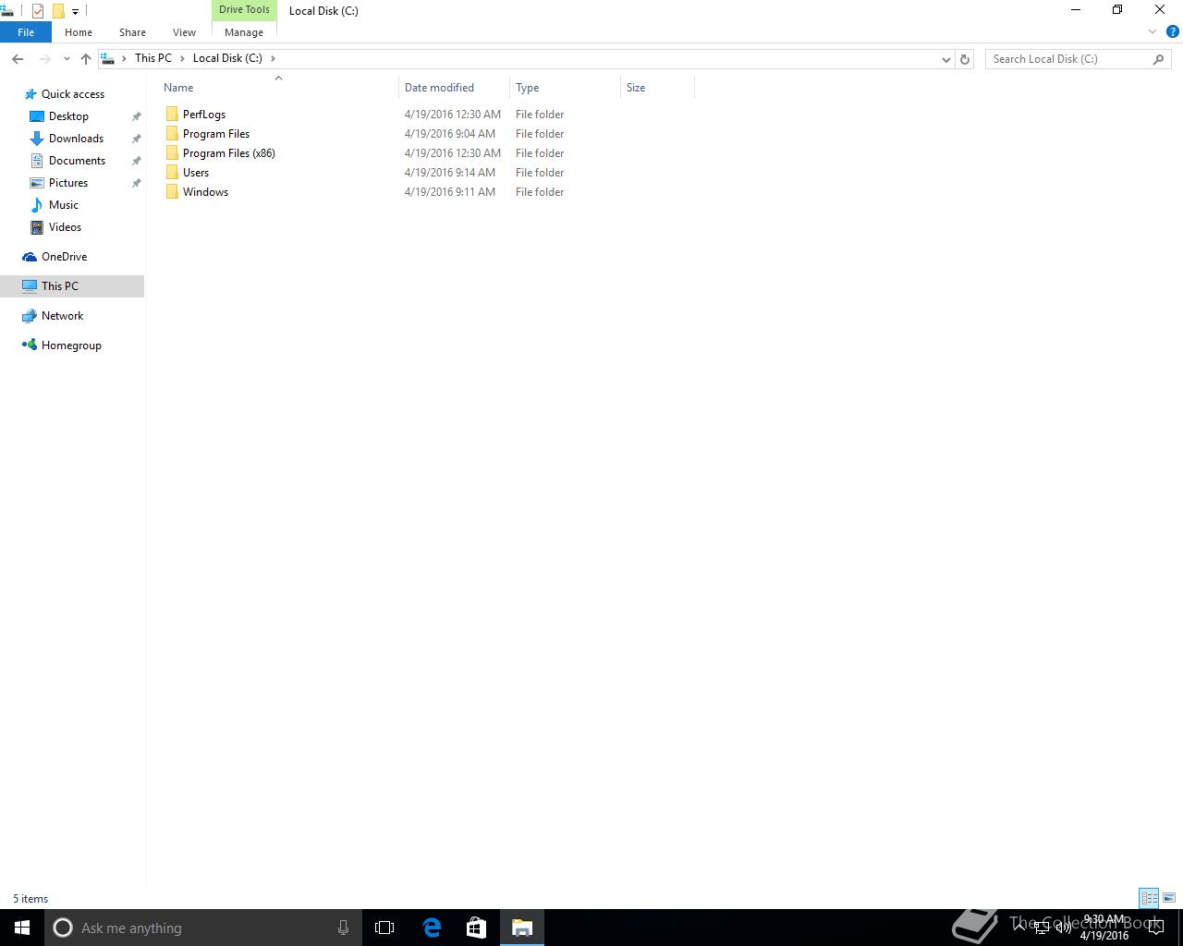Screen dimensions: 1183x946
Task: Open the Share ribbon tab
Action: [132, 32]
